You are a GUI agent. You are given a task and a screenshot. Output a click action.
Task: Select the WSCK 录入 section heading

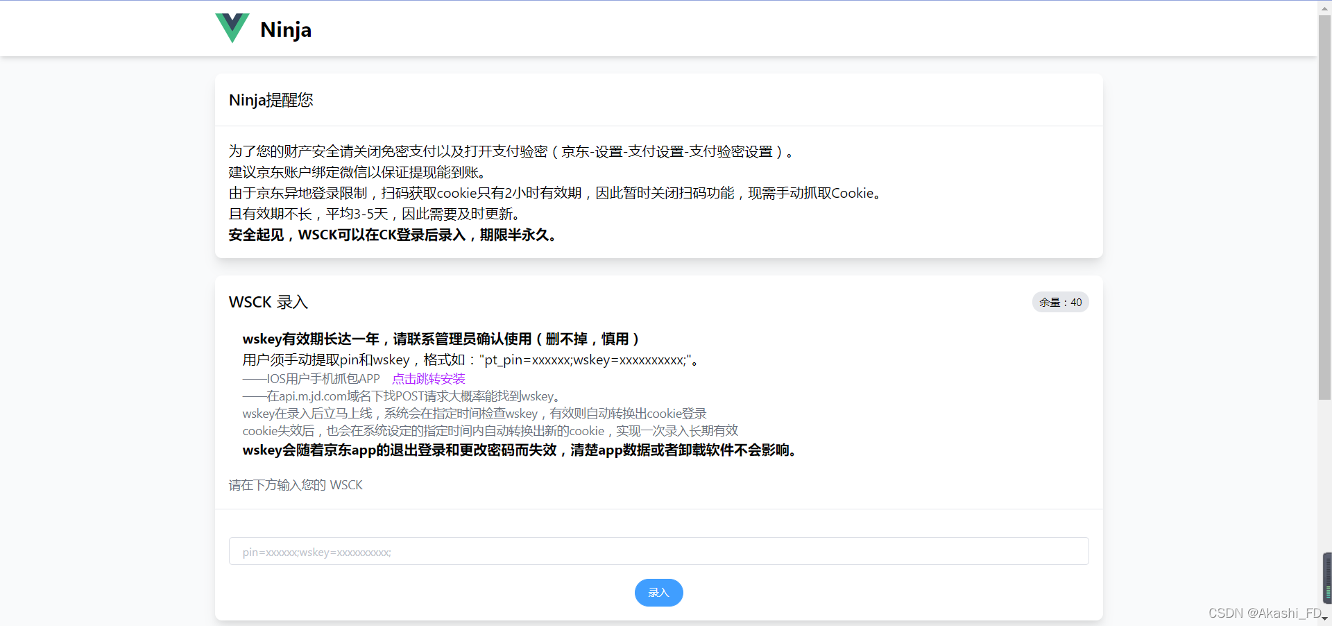[x=268, y=302]
